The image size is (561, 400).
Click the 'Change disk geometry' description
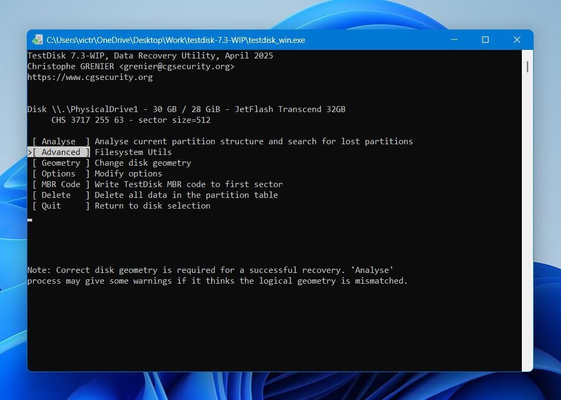pyautogui.click(x=143, y=163)
